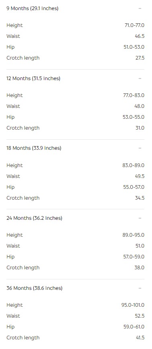
Task: Select the 36 Months (38.6 Inches) header
Action: tap(35, 288)
